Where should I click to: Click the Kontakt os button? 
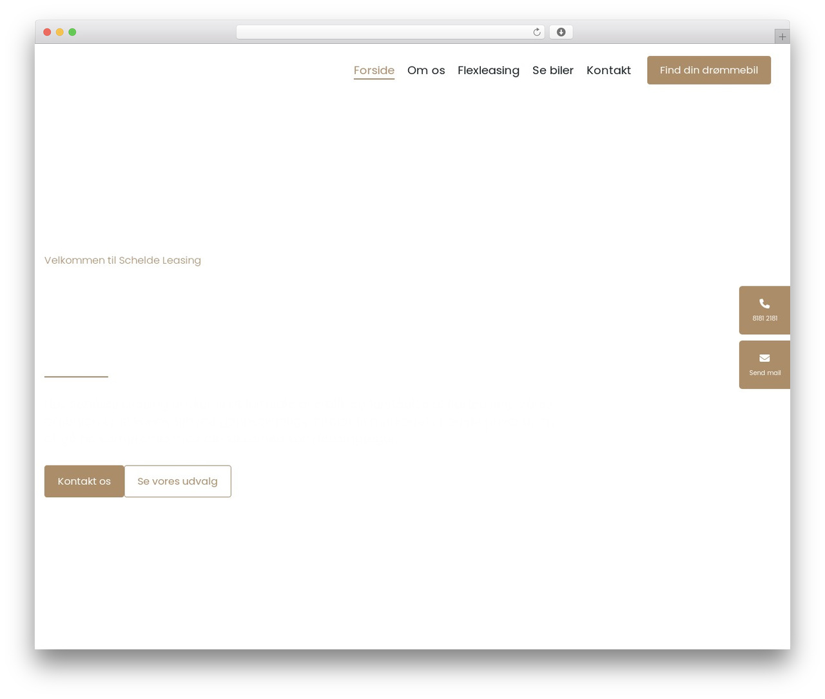coord(84,481)
